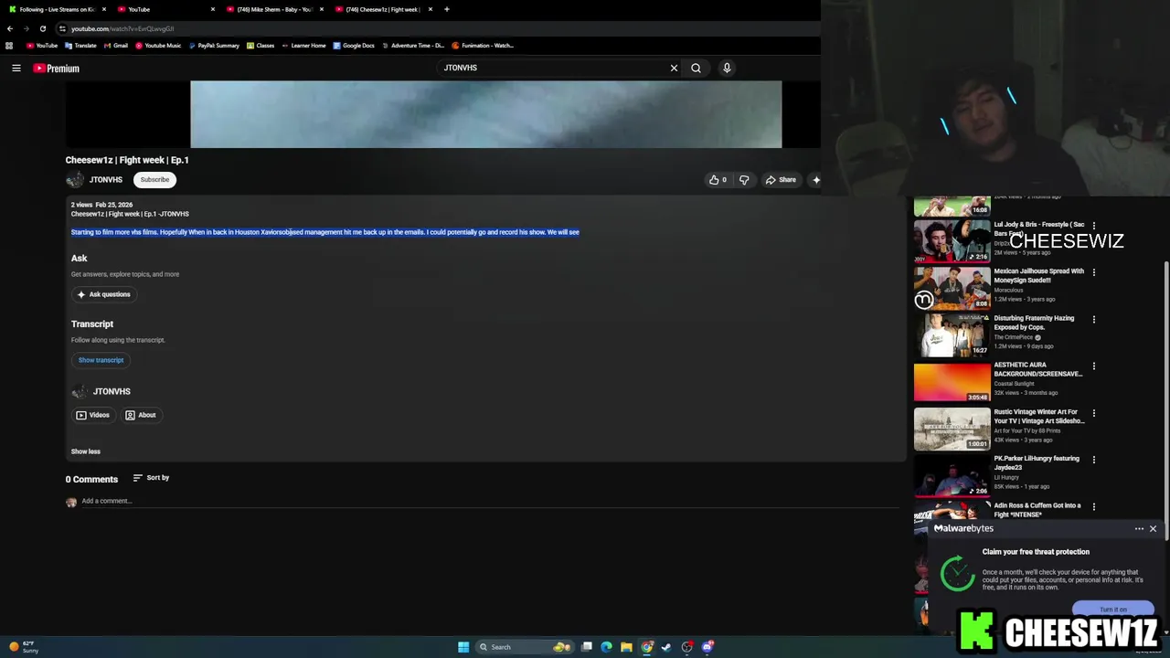This screenshot has width=1170, height=658.
Task: Open YouTube bookmark
Action: (x=42, y=46)
